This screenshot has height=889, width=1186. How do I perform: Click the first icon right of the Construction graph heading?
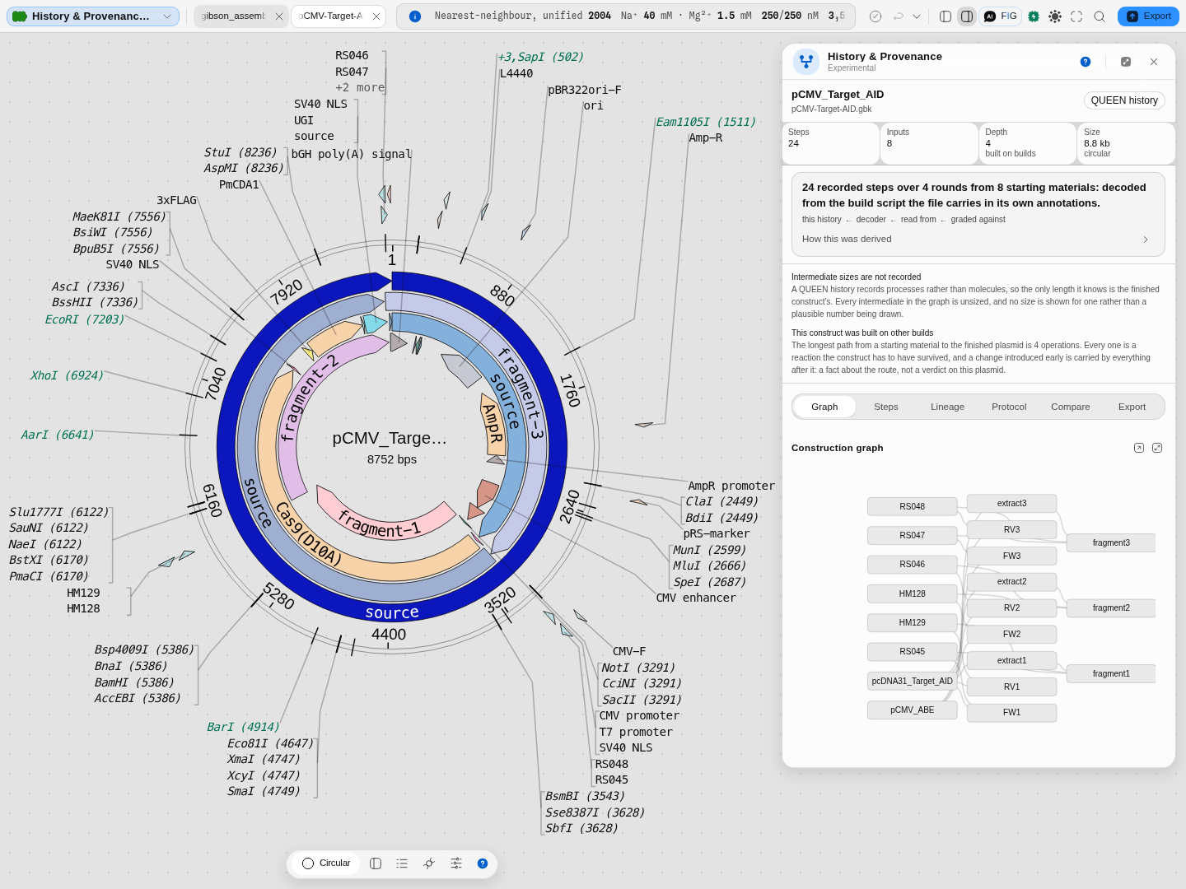coord(1139,448)
